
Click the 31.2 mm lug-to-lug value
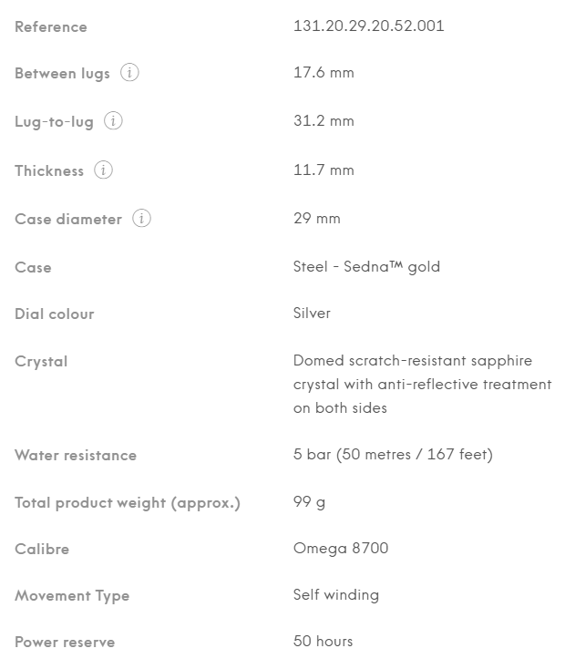(x=323, y=121)
